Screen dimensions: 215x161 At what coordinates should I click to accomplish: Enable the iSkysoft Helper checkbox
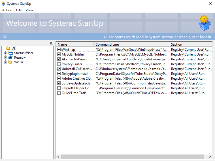[59, 88]
